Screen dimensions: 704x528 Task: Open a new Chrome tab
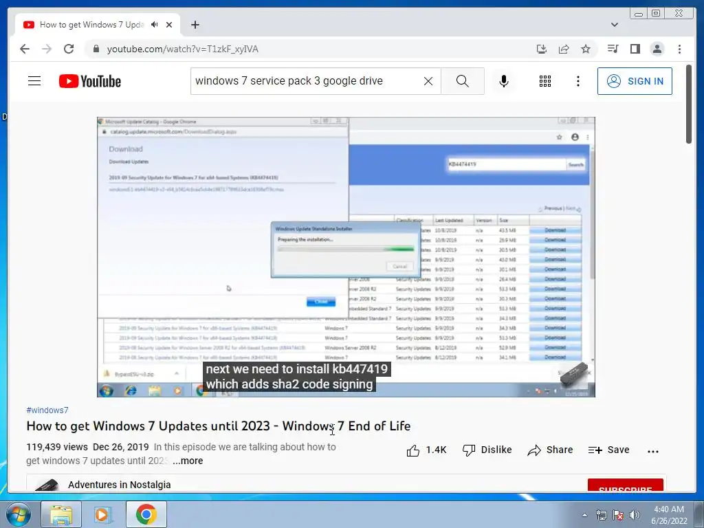(195, 25)
